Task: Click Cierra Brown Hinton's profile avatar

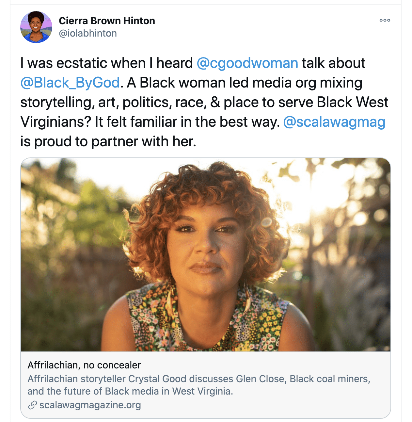Action: tap(36, 27)
